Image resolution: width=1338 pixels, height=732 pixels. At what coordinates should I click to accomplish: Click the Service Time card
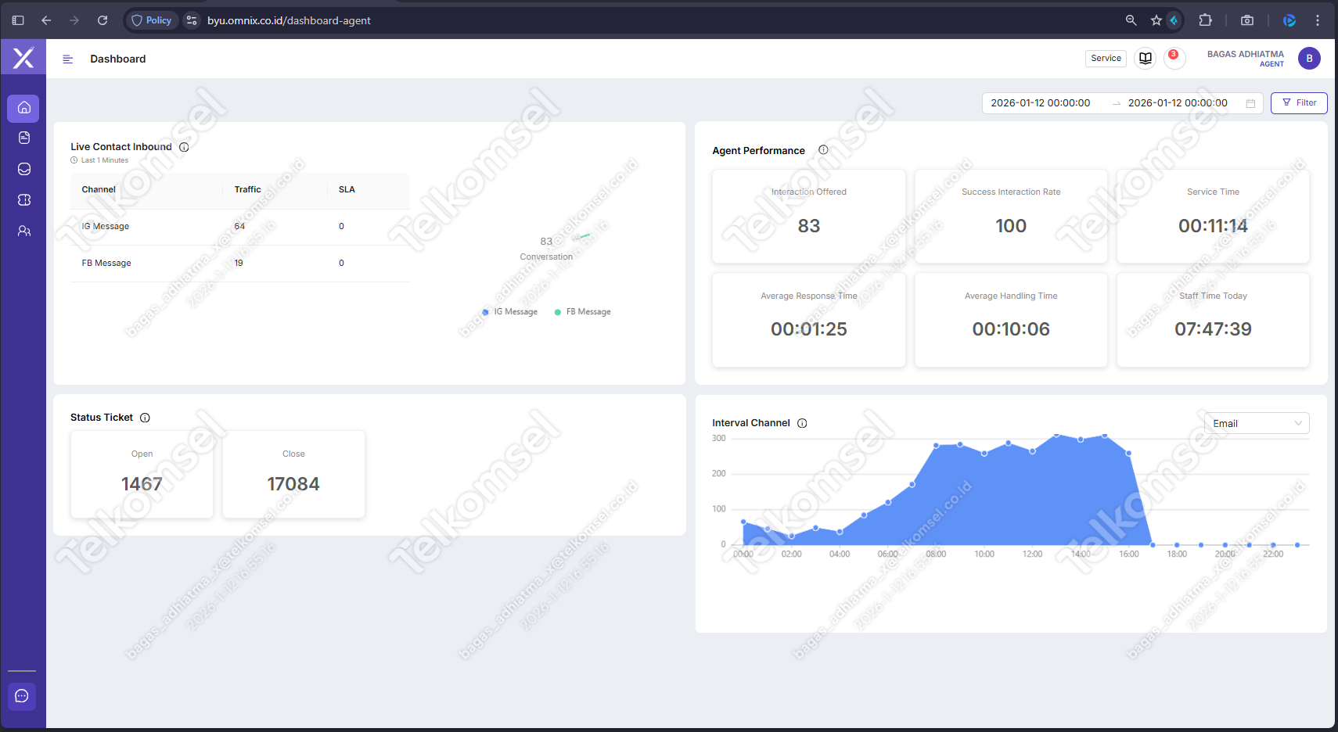[x=1213, y=216]
